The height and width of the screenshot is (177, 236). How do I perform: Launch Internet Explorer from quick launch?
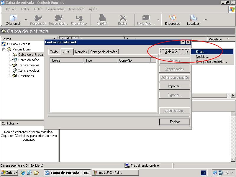click(x=23, y=173)
